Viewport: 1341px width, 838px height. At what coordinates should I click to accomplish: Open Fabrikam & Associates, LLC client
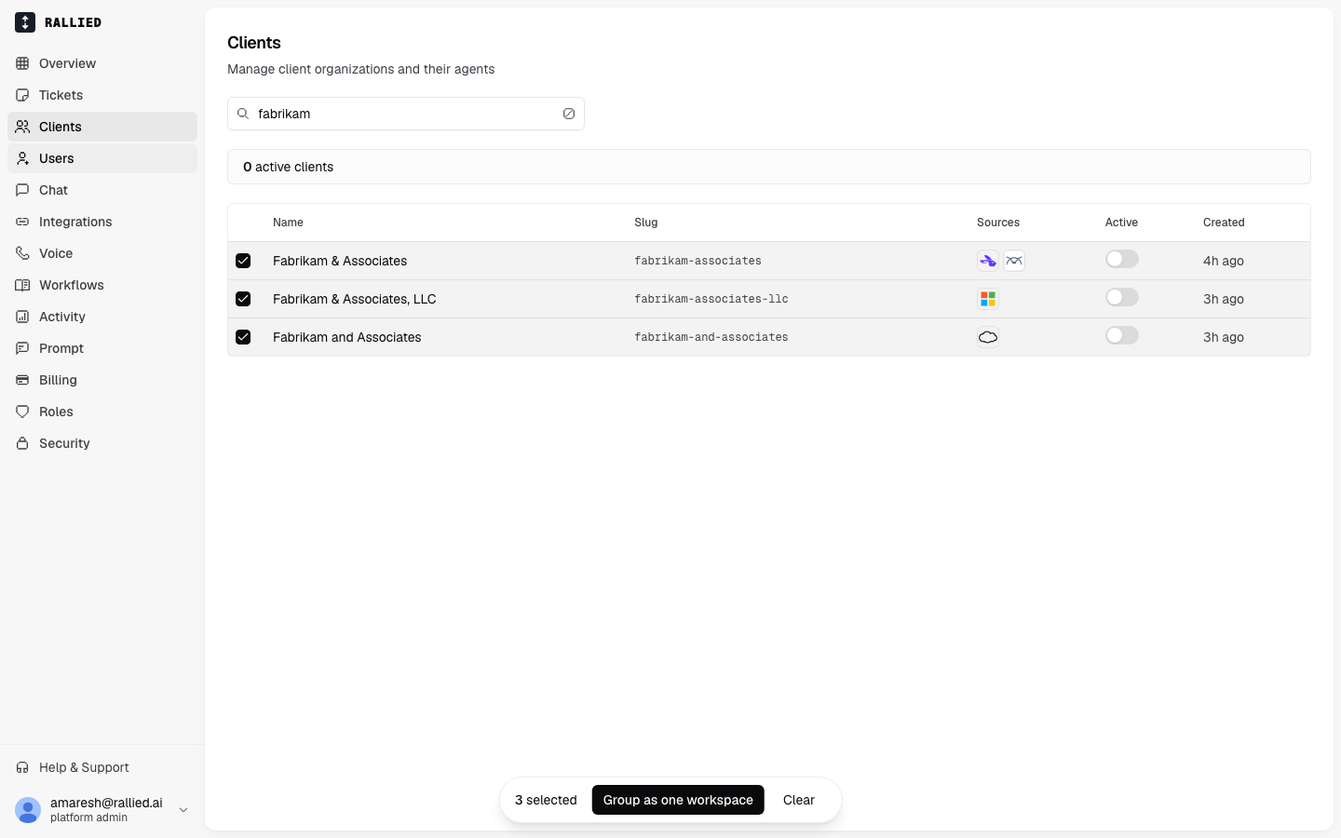coord(355,299)
